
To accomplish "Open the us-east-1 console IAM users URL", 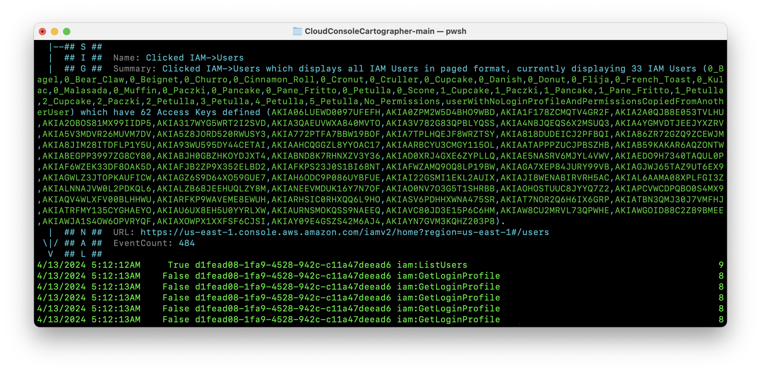I will coord(345,232).
